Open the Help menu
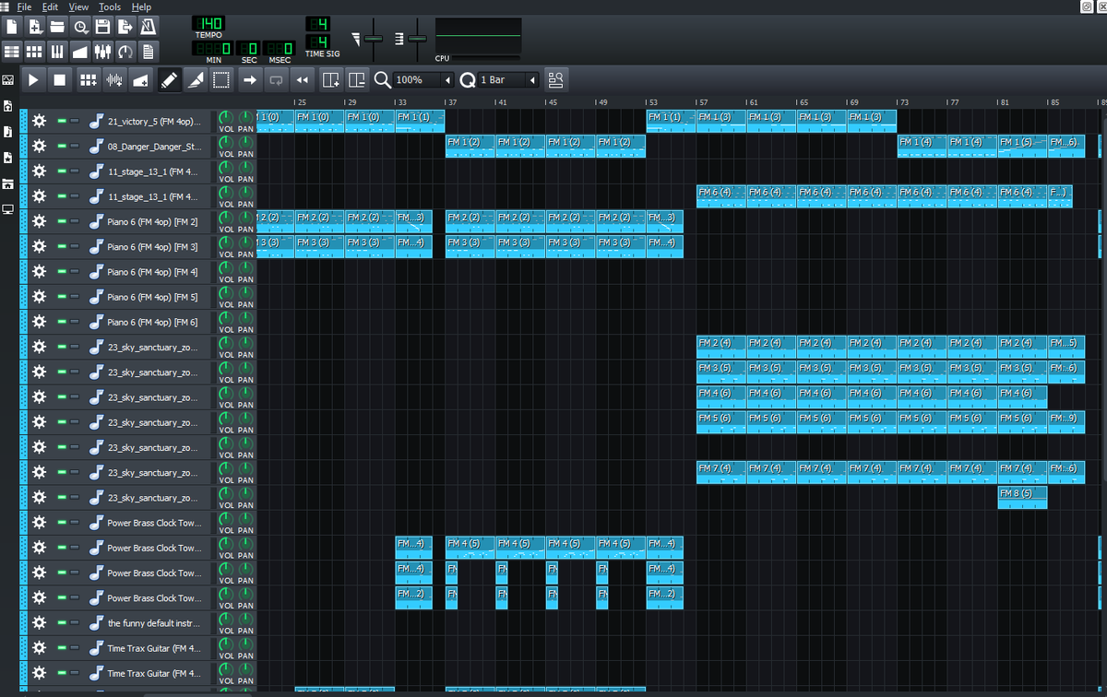This screenshot has width=1107, height=697. (141, 6)
